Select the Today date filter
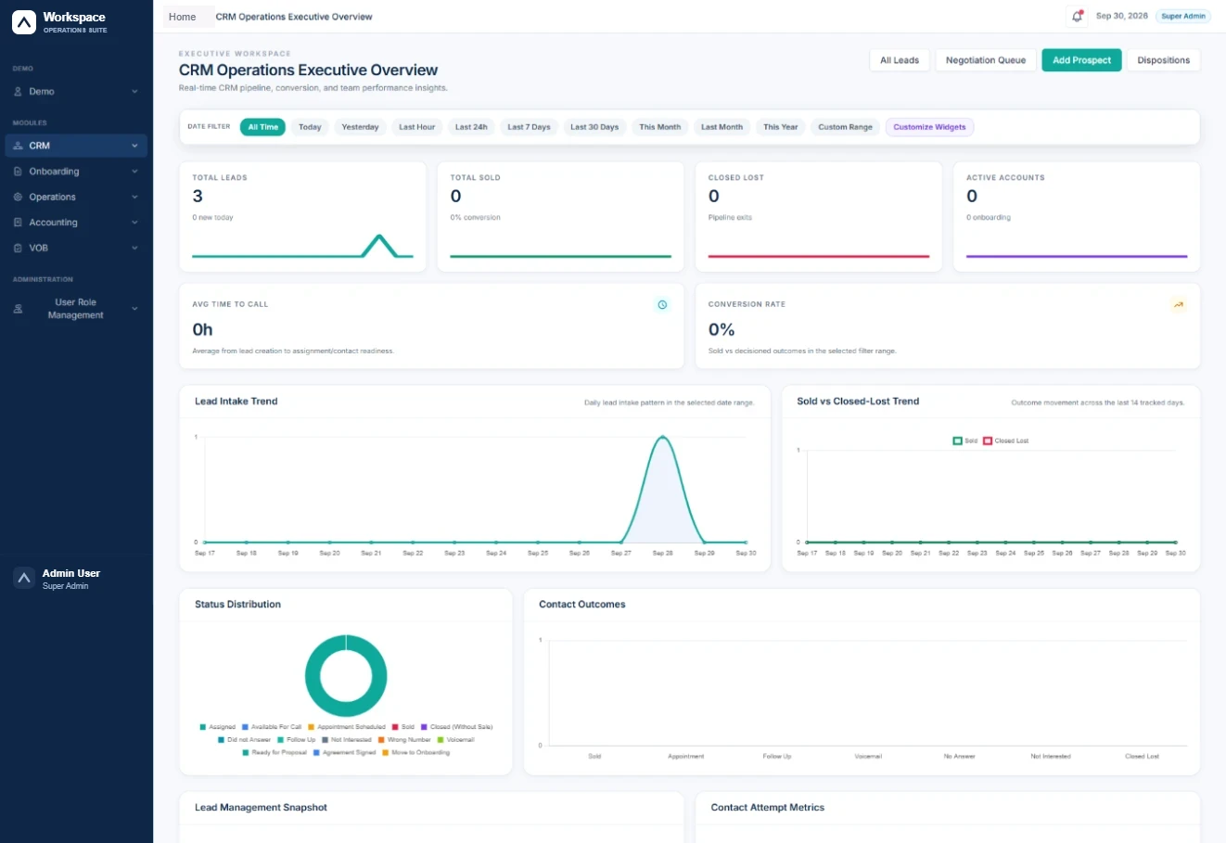 pyautogui.click(x=310, y=127)
